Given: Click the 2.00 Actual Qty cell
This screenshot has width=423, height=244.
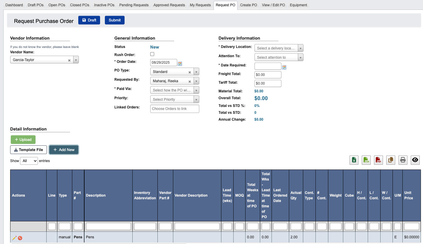Looking at the screenshot, I should coord(296,237).
